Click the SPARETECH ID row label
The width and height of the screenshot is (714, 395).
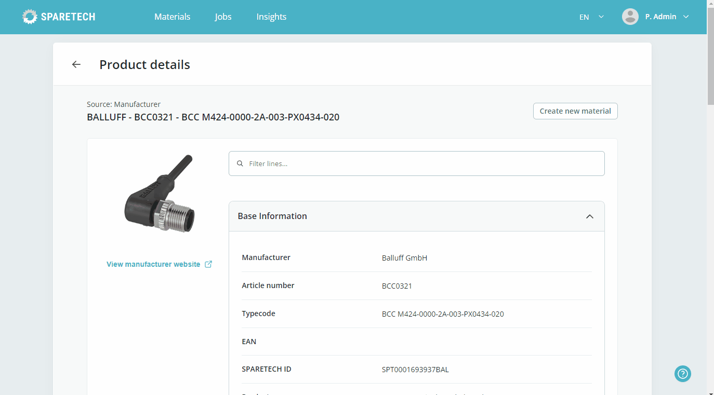point(267,370)
